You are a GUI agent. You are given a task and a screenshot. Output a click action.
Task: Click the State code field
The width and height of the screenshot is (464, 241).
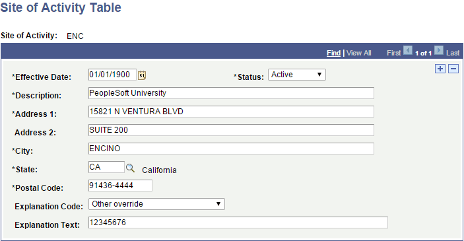106,167
